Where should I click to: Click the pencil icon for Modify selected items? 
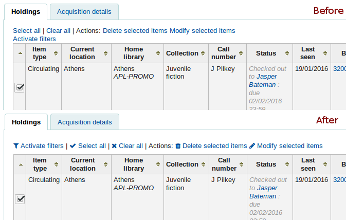(252, 146)
